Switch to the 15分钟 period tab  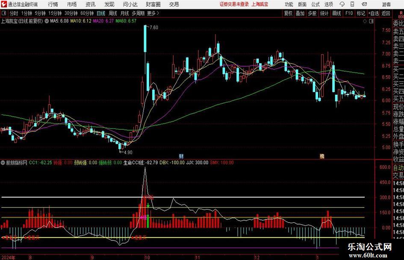(55, 13)
